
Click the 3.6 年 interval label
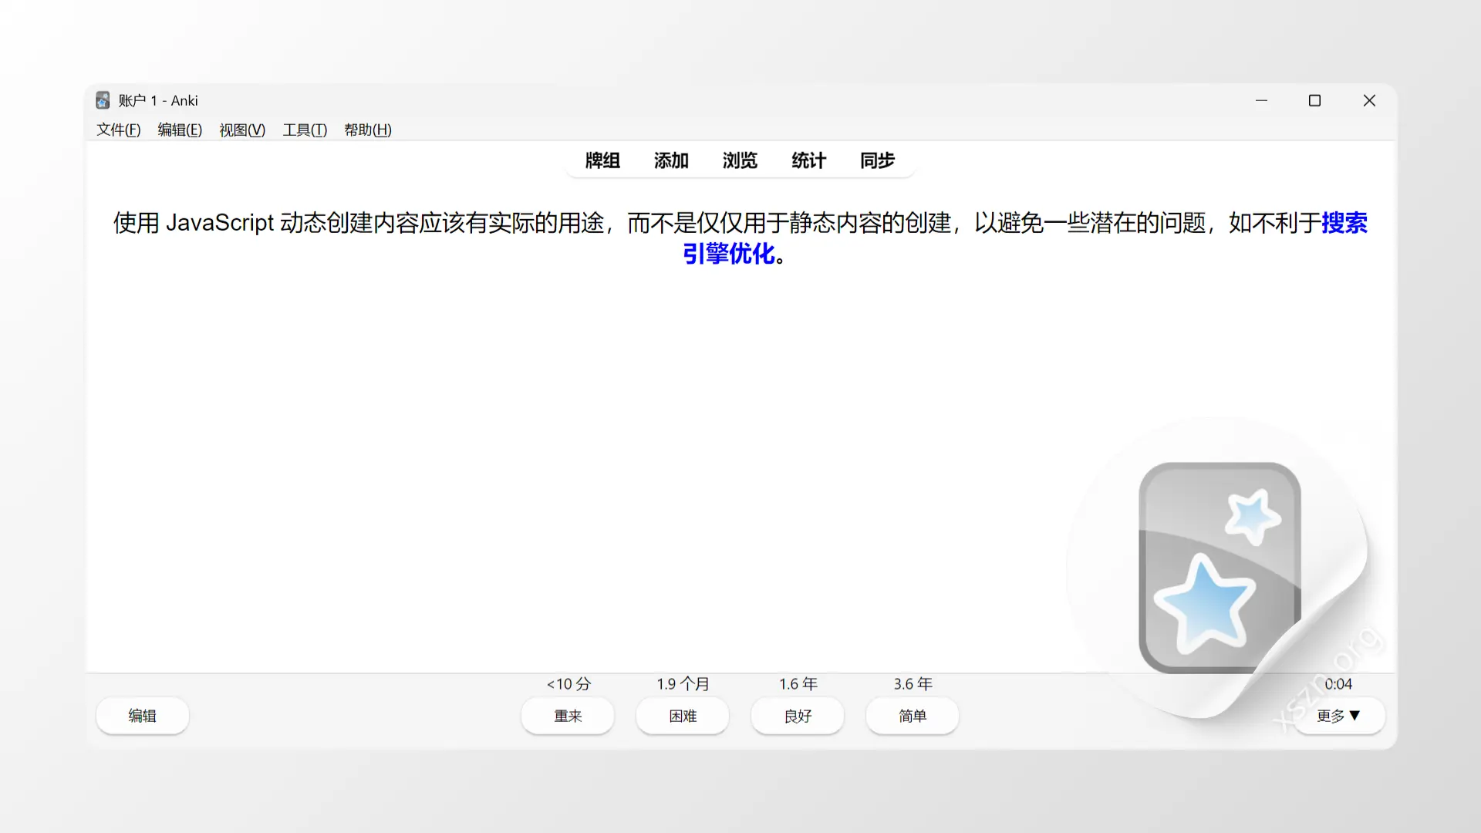(x=913, y=684)
